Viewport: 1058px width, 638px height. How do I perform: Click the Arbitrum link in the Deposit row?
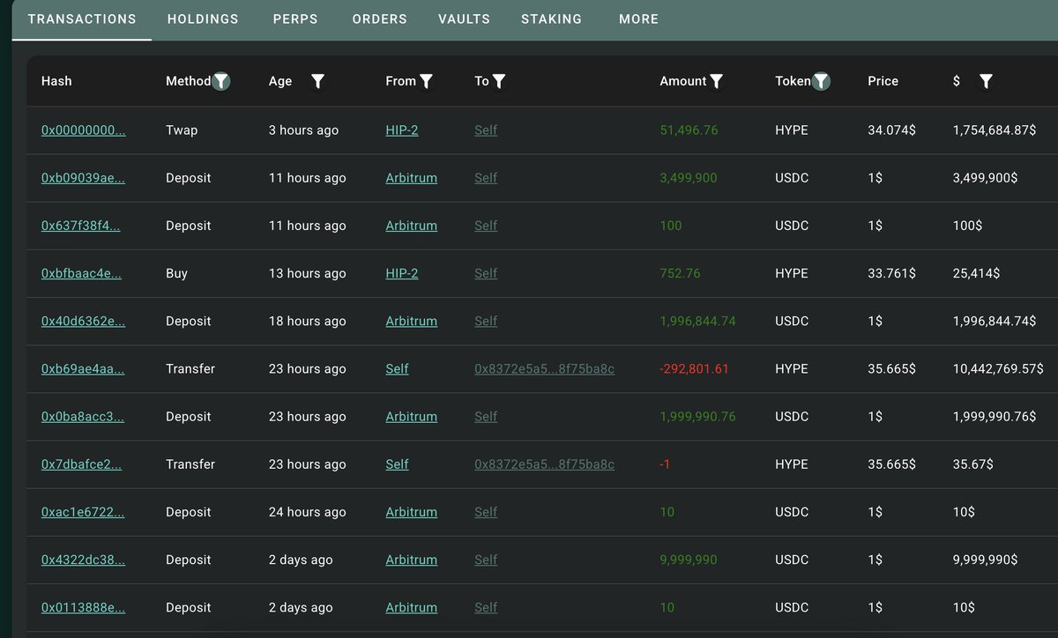point(411,177)
